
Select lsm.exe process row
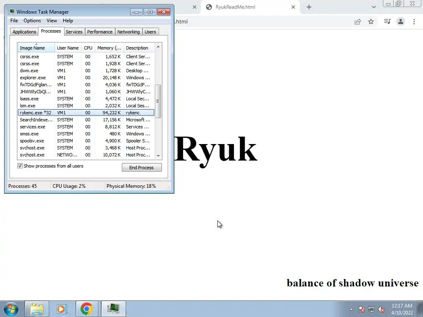point(86,106)
